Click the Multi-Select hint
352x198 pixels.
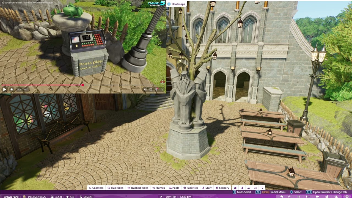pos(241,192)
